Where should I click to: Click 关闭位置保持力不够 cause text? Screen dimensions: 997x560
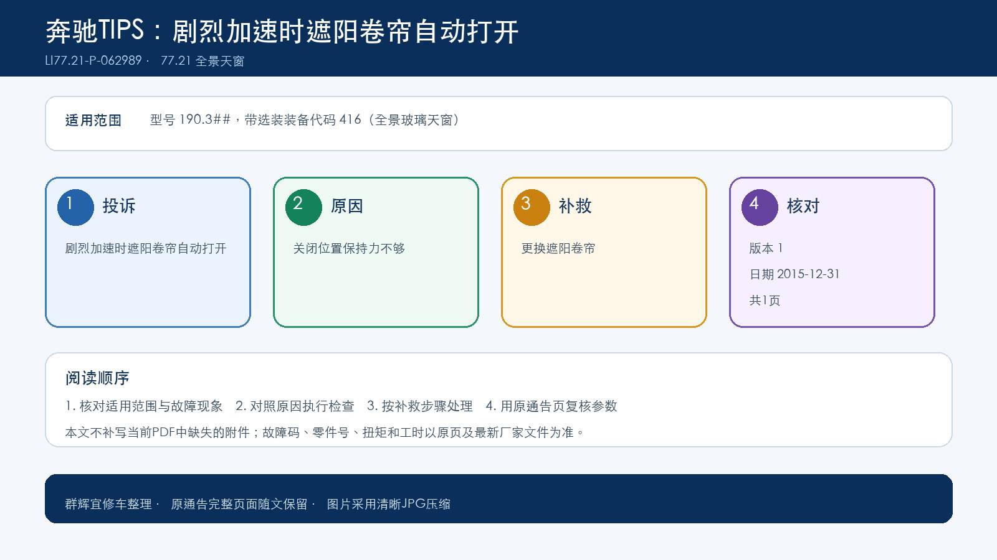click(349, 248)
